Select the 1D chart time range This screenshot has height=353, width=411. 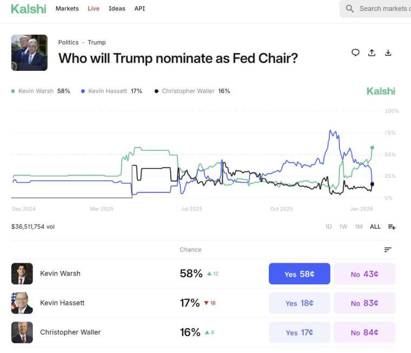pyautogui.click(x=328, y=227)
